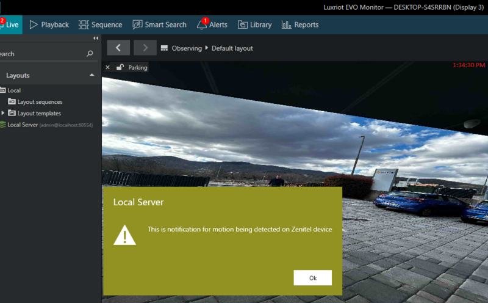This screenshot has width=488, height=303.
Task: Open the Library tab
Action: click(x=254, y=24)
